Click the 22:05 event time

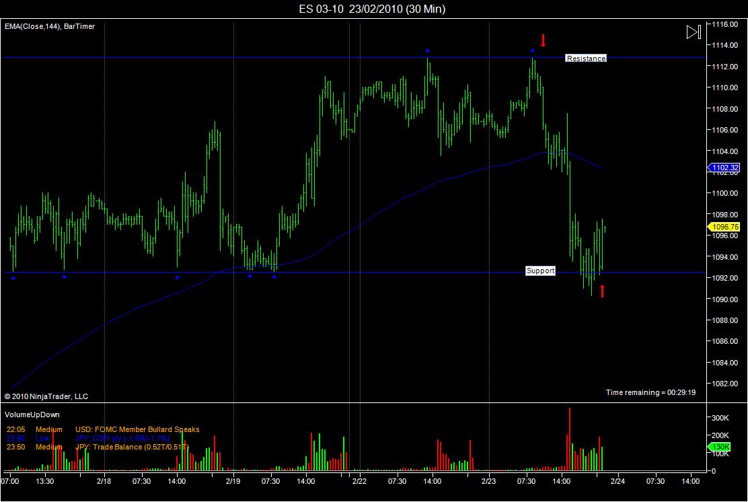[x=15, y=429]
